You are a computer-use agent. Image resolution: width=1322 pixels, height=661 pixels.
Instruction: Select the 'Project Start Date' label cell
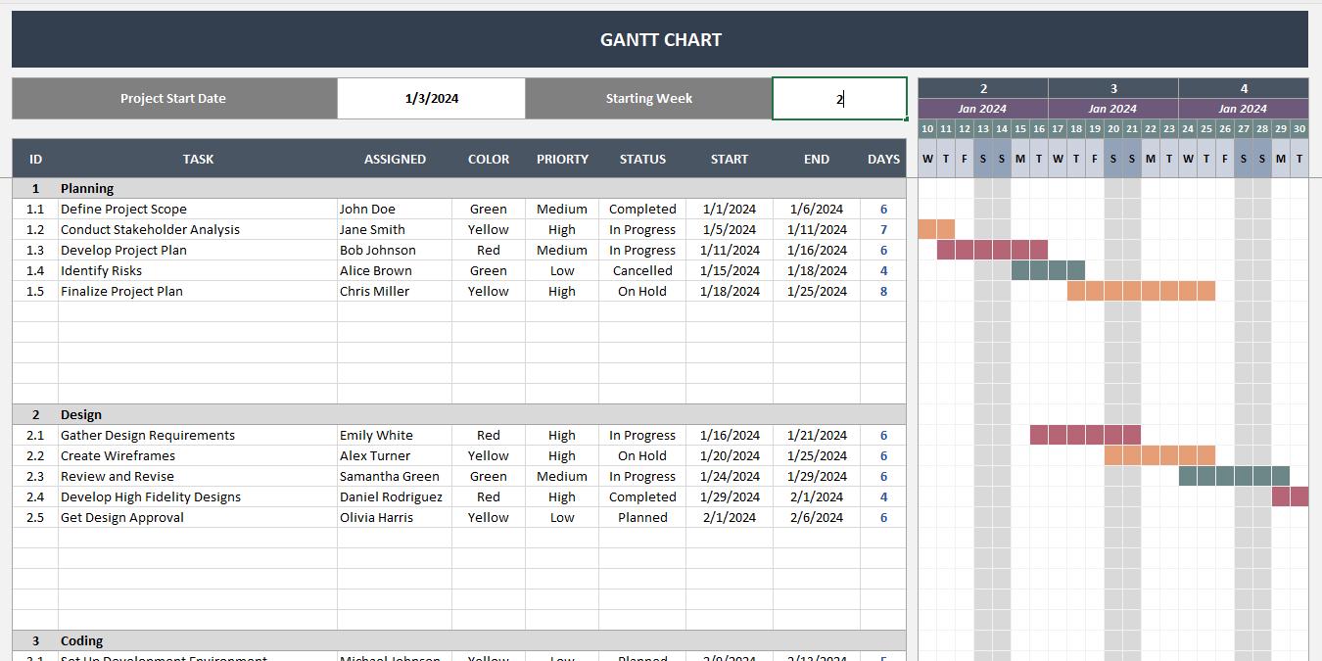pos(174,99)
